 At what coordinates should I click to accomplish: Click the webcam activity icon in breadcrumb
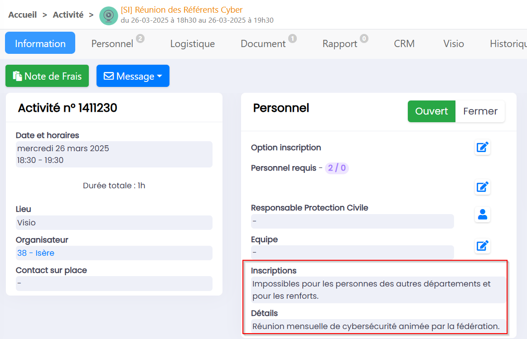[x=108, y=16]
